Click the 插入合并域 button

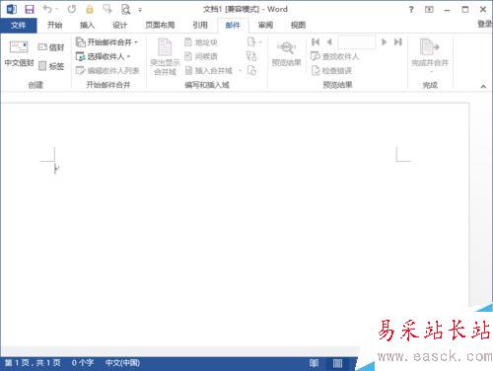pyautogui.click(x=208, y=70)
